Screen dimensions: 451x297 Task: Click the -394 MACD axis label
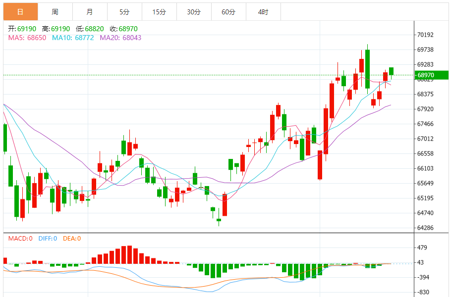[423, 278]
